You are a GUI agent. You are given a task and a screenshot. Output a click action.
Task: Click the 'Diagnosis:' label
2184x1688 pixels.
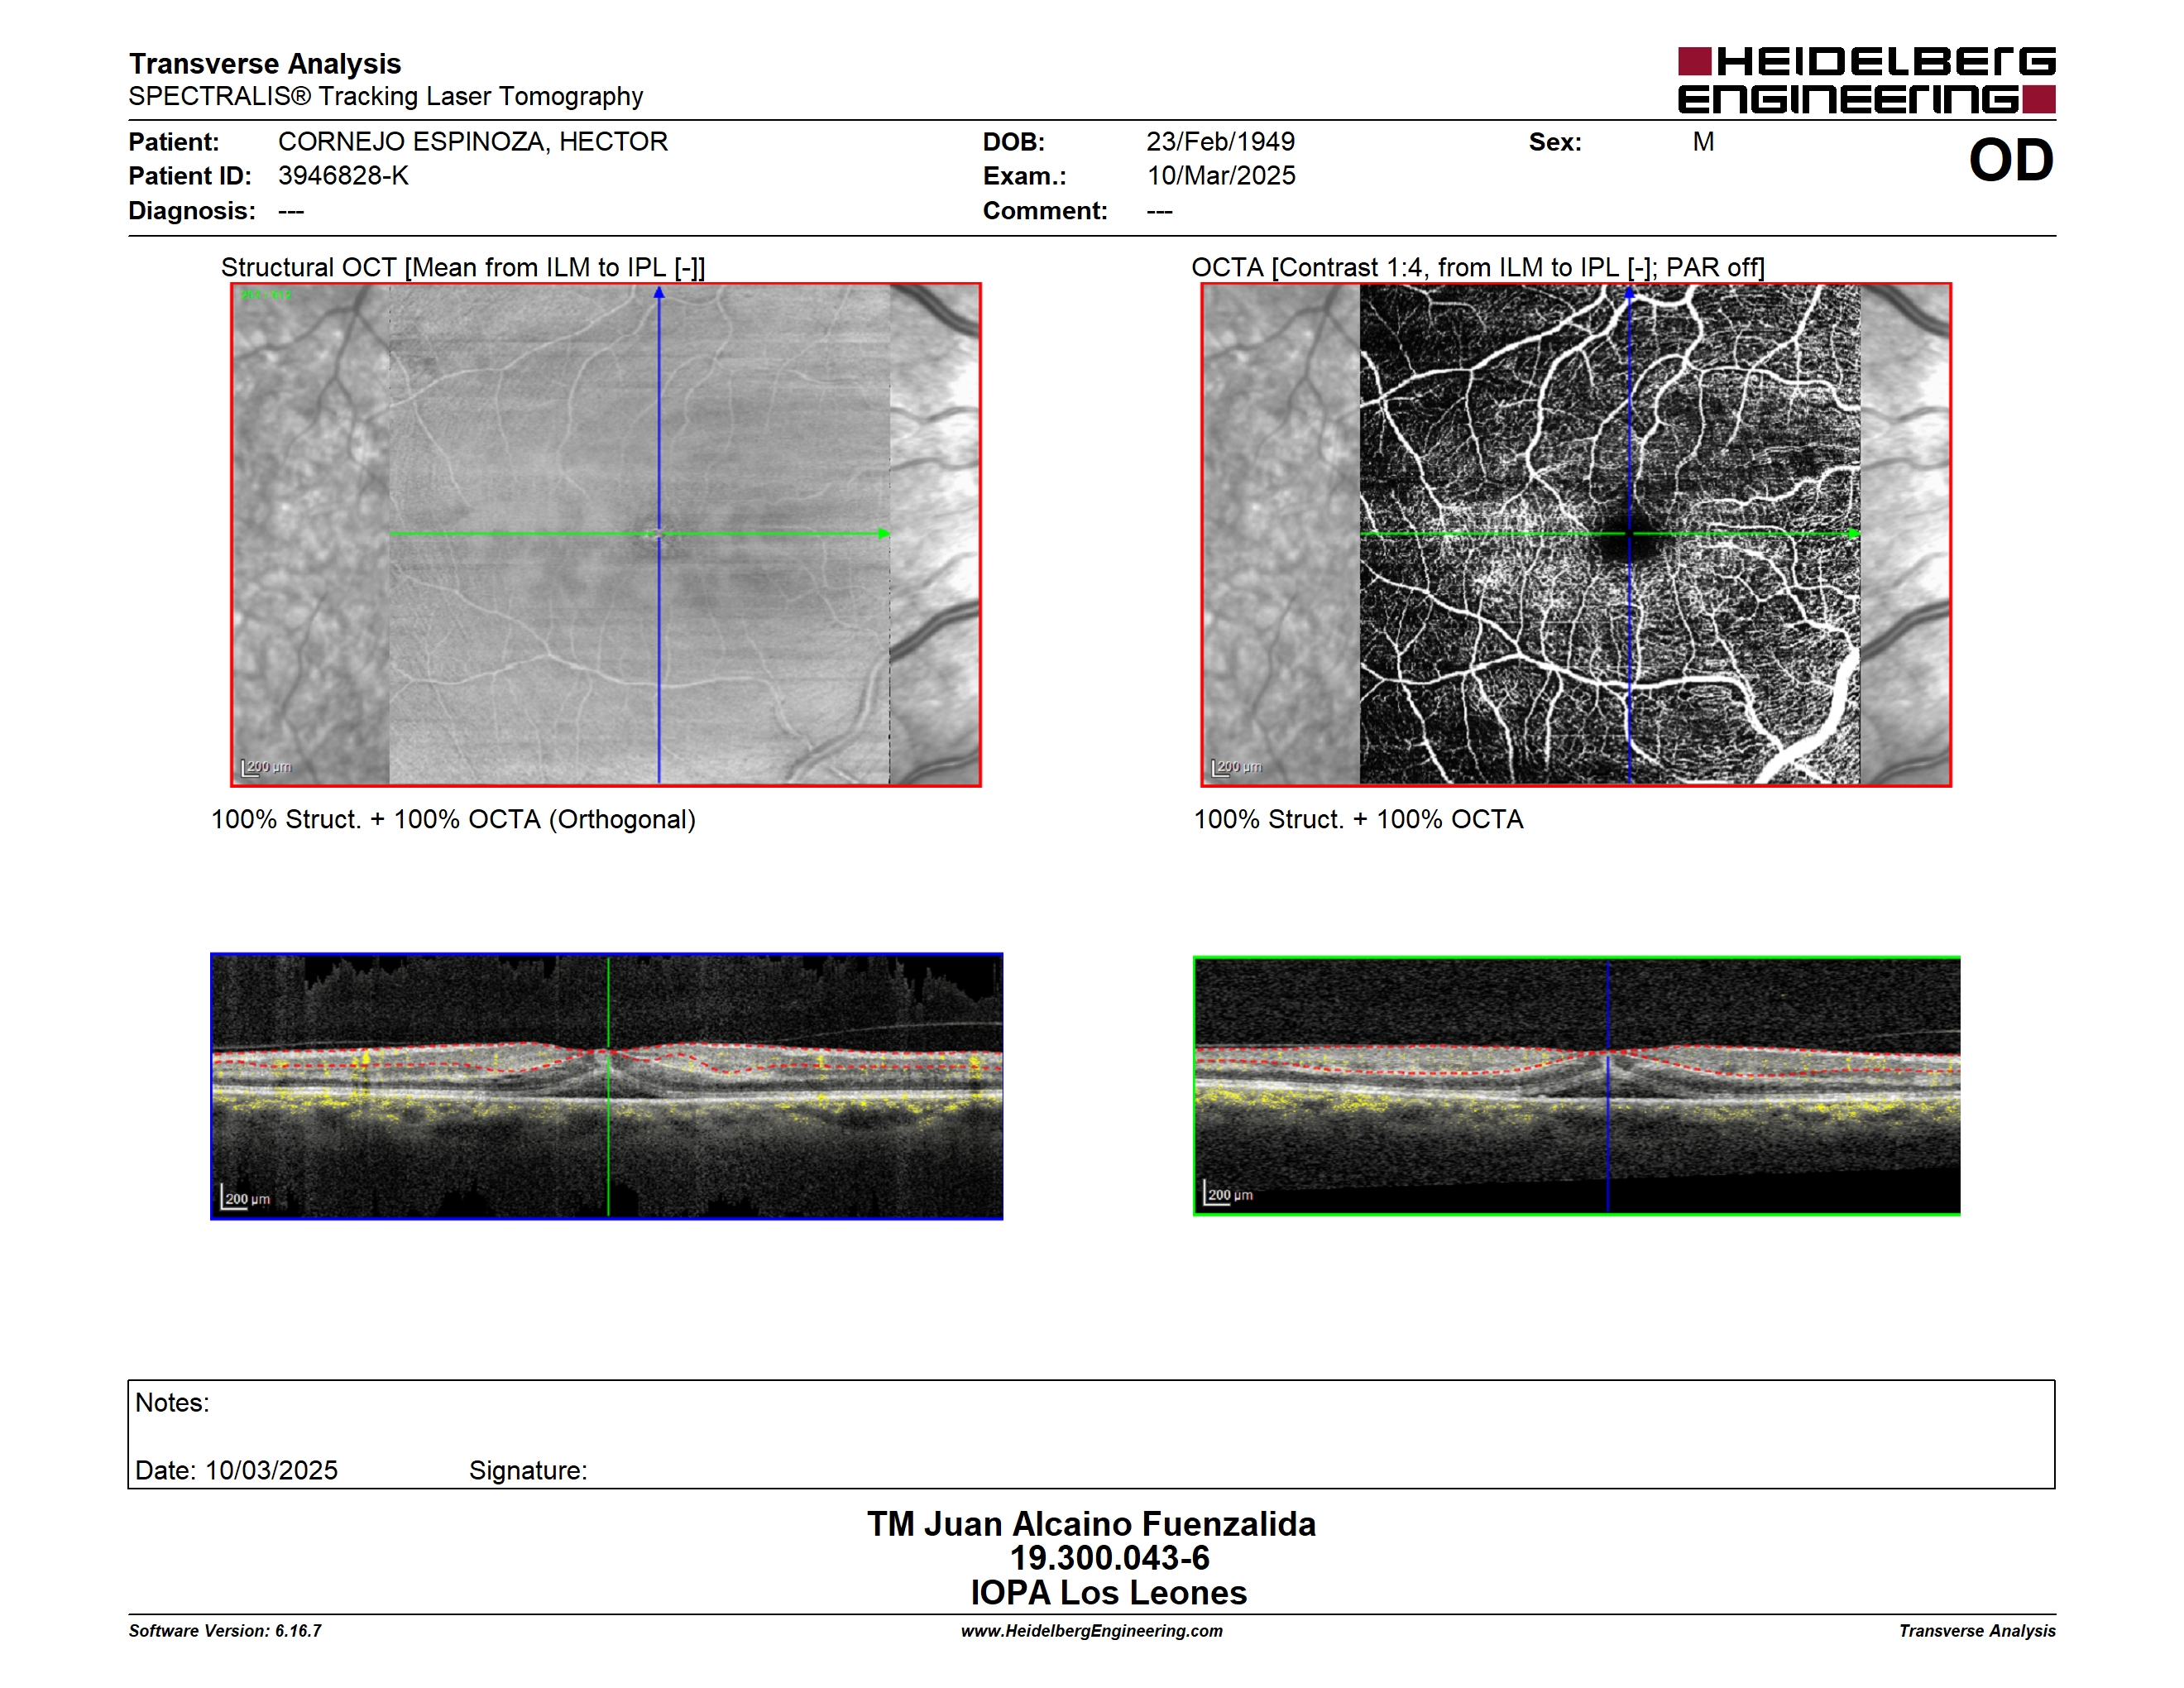pyautogui.click(x=192, y=211)
